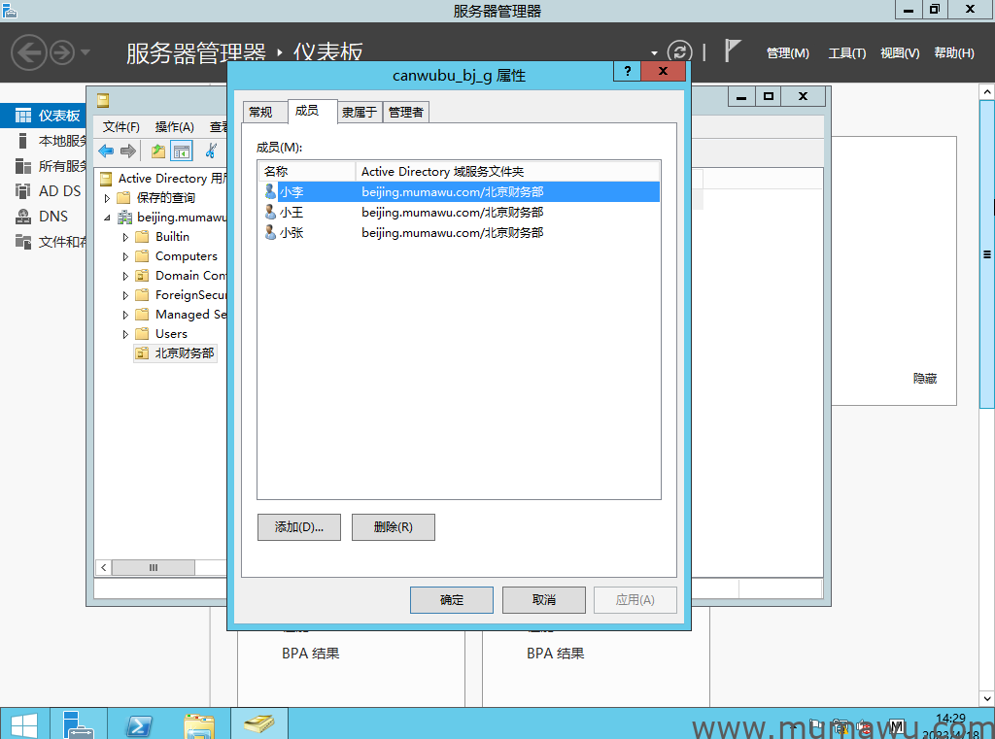Switch to the 常规 tab
The height and width of the screenshot is (739, 995).
(260, 113)
